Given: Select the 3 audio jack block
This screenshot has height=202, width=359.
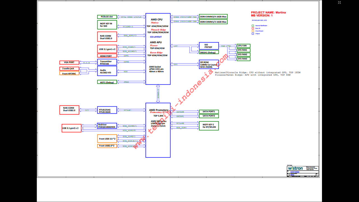Looking at the screenshot, I should click(x=69, y=68).
